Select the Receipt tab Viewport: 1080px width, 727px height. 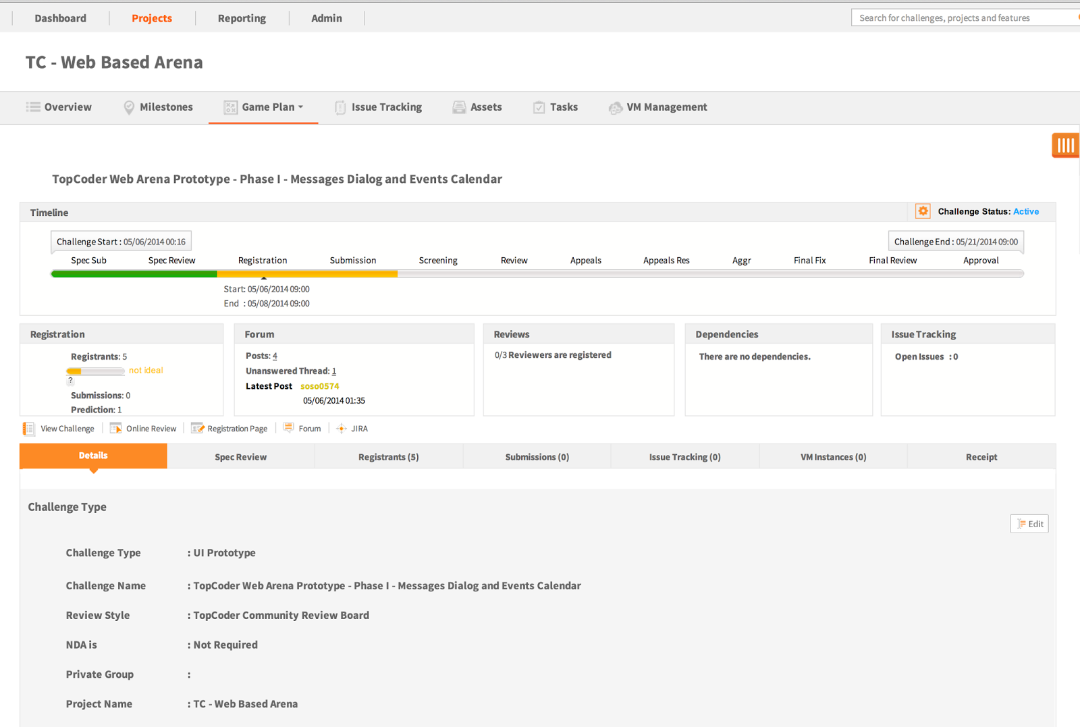981,457
